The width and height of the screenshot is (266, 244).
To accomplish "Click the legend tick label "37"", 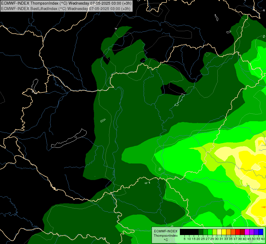I will pos(236,239).
